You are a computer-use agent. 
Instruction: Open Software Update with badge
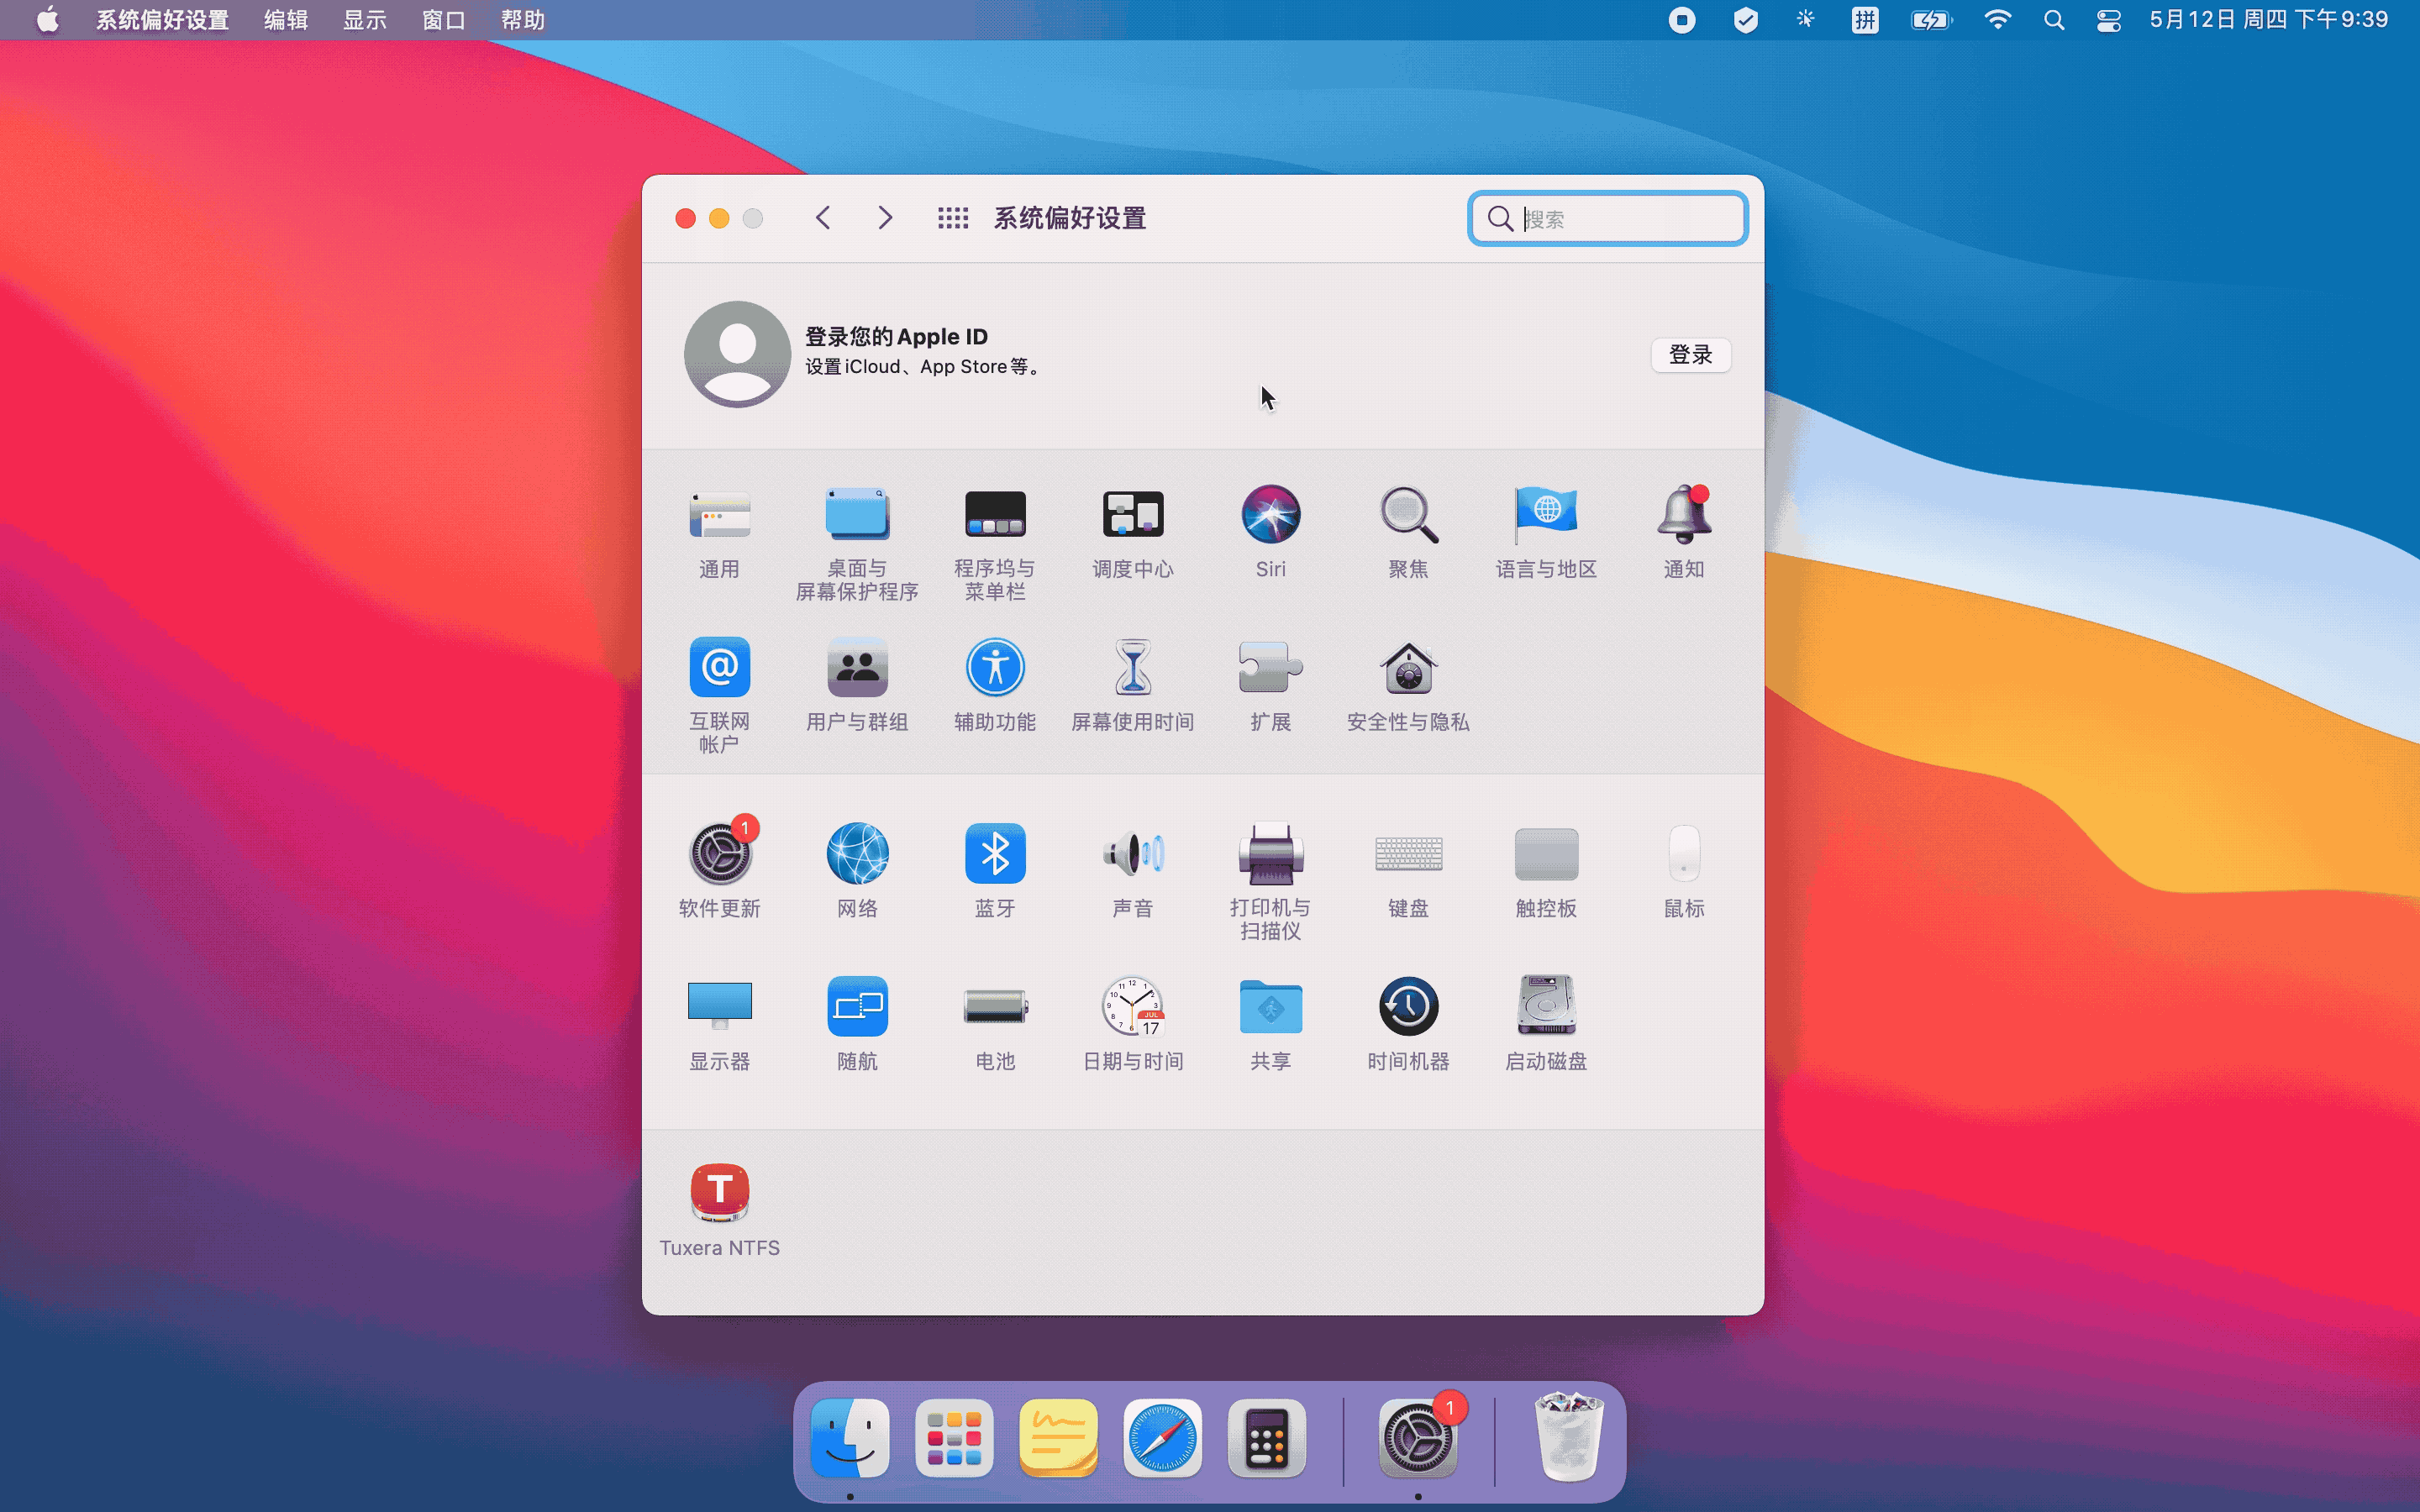tap(719, 854)
